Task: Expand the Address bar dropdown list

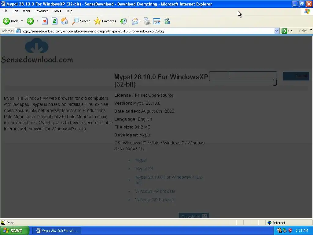Action: click(277, 31)
